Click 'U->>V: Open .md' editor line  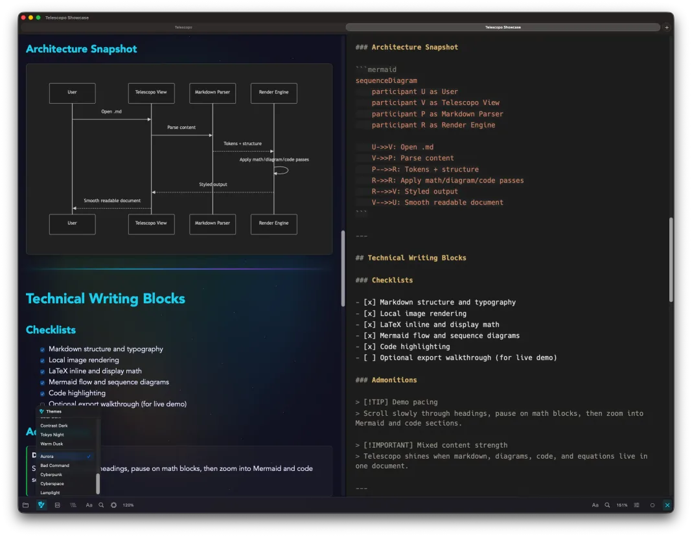tap(402, 148)
